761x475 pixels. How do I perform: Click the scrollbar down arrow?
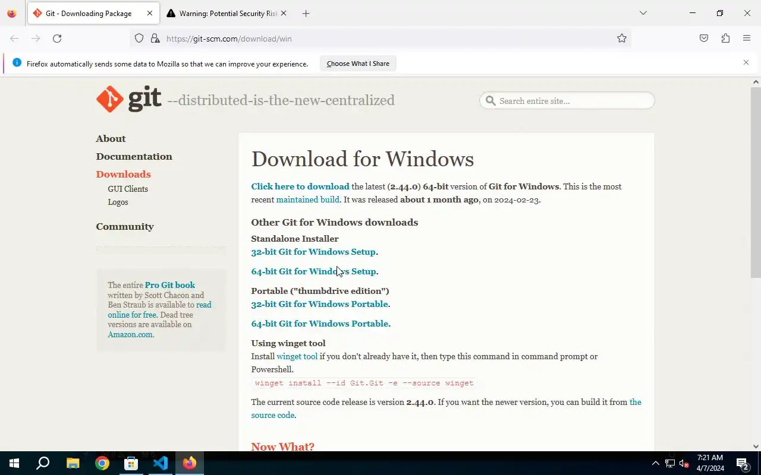tap(756, 446)
